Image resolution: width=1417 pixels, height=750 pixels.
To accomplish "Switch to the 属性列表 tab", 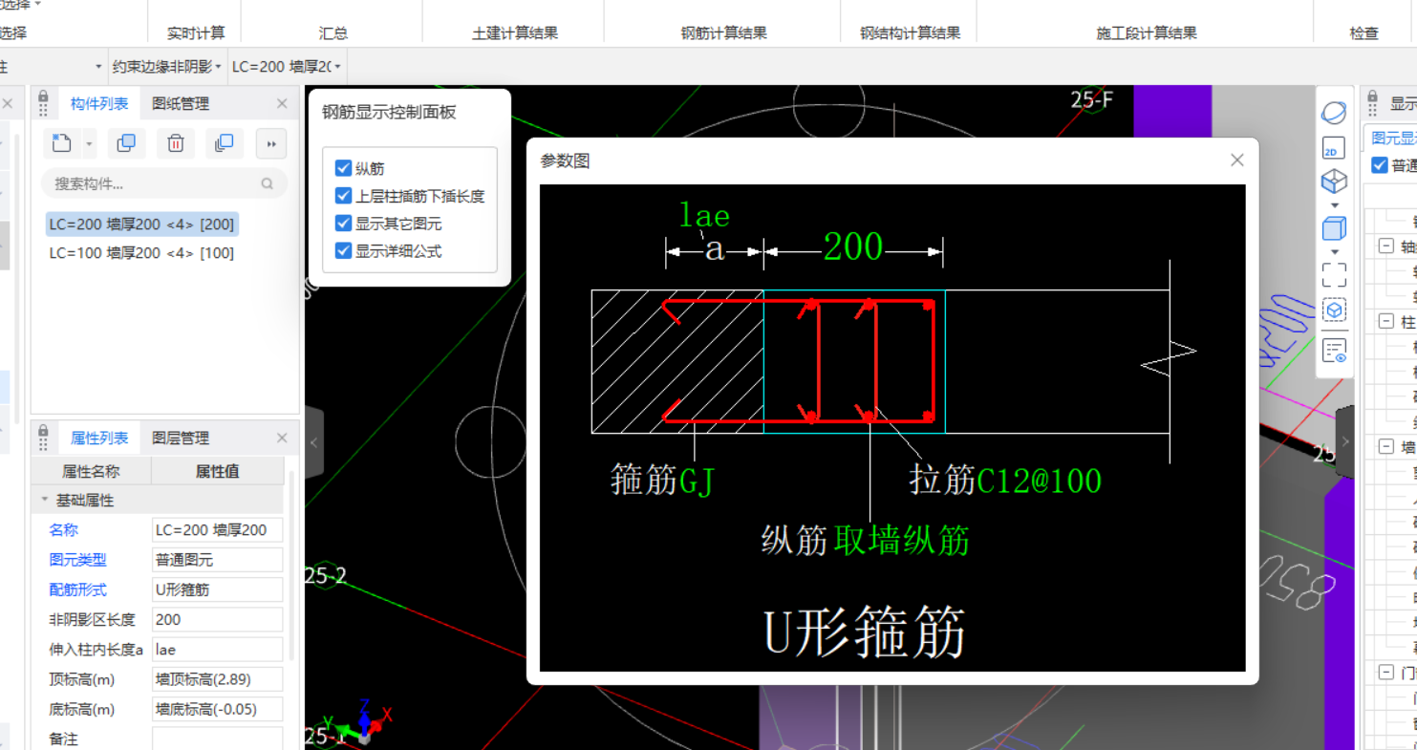I will click(x=99, y=438).
